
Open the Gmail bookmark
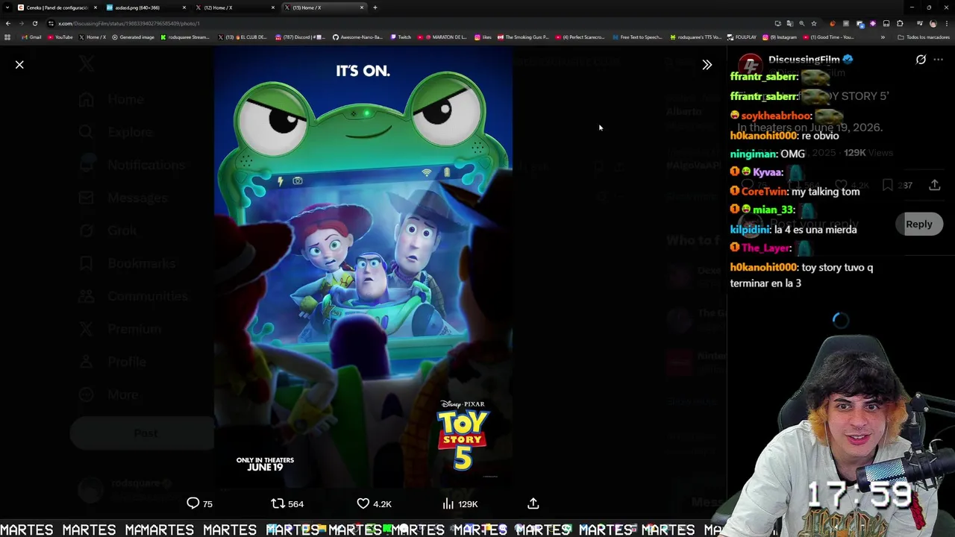click(x=31, y=37)
